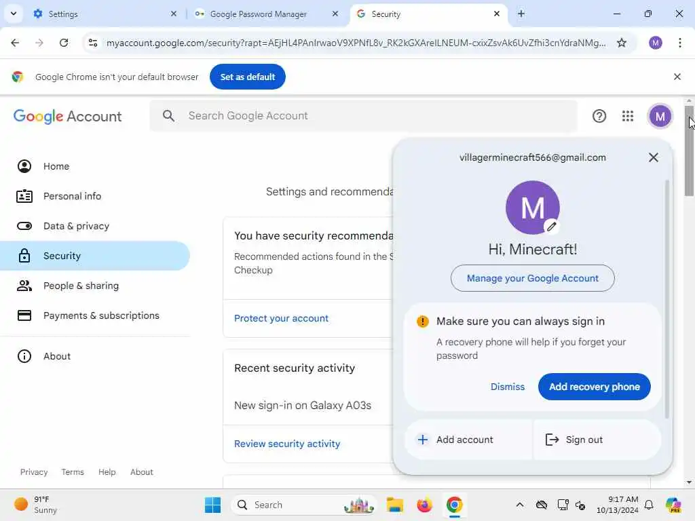Open the help question mark icon
The width and height of the screenshot is (695, 521).
click(599, 116)
